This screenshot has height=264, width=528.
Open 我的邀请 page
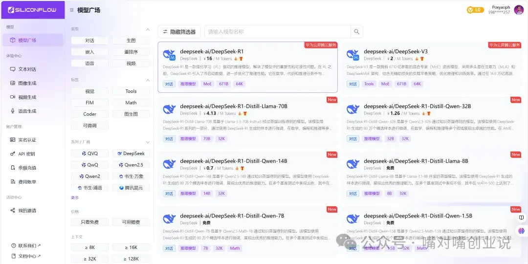pyautogui.click(x=33, y=210)
